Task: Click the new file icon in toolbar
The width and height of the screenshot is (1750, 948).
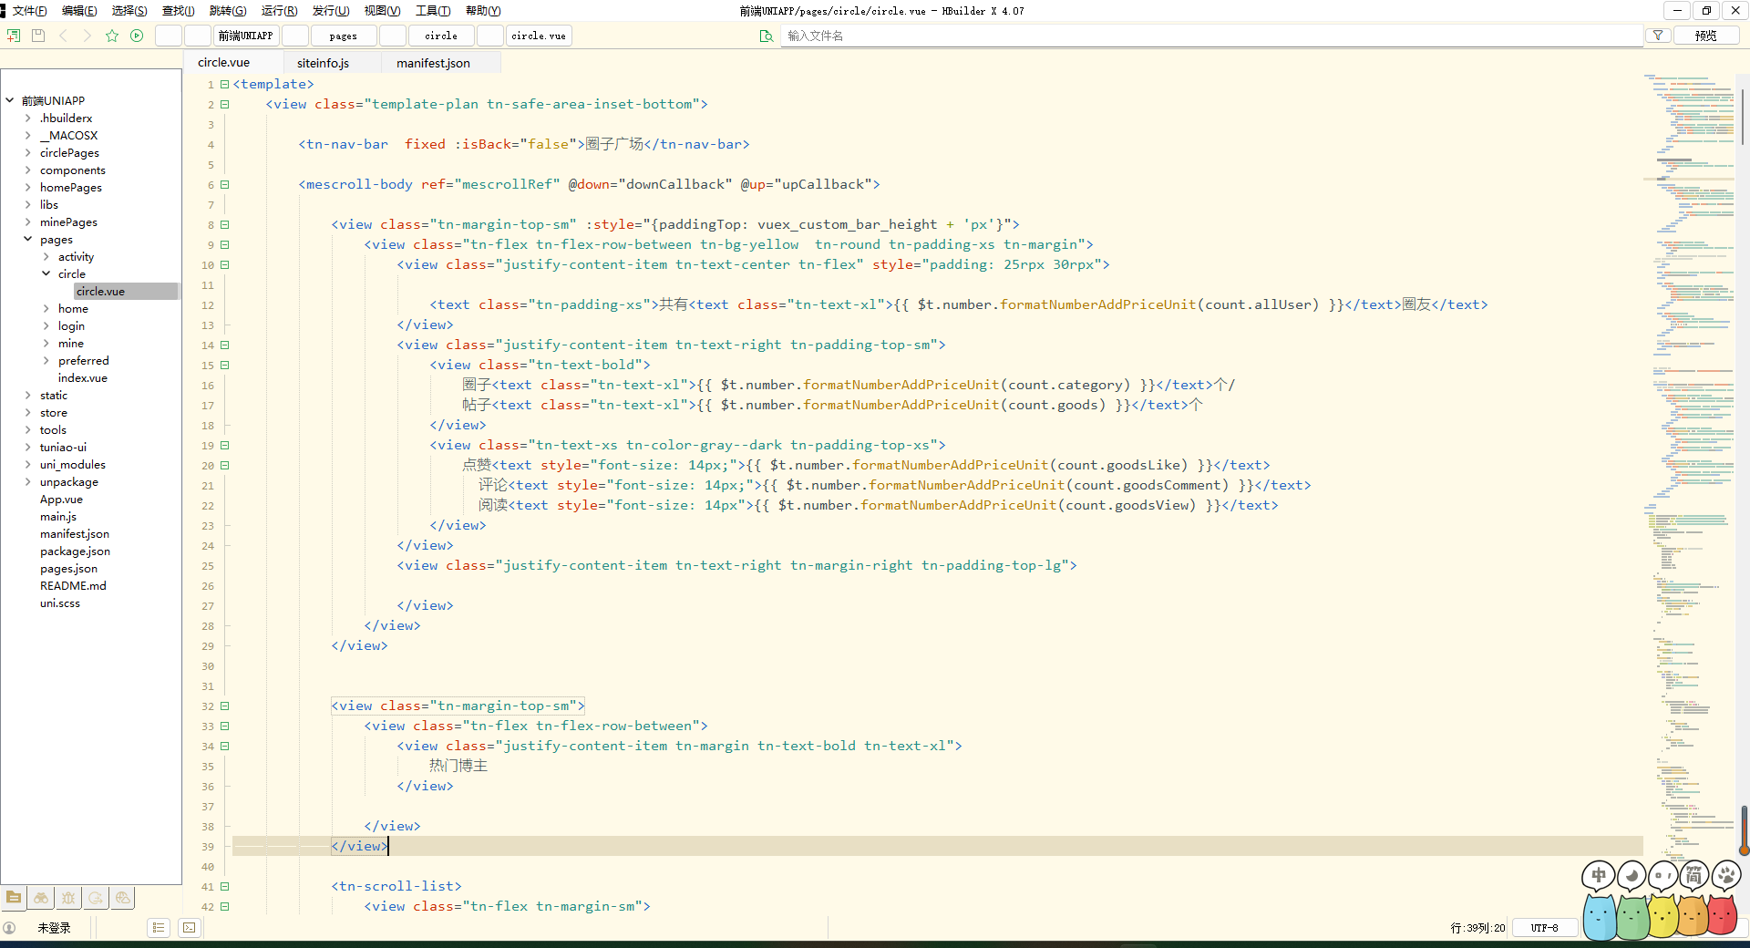Action: [14, 36]
